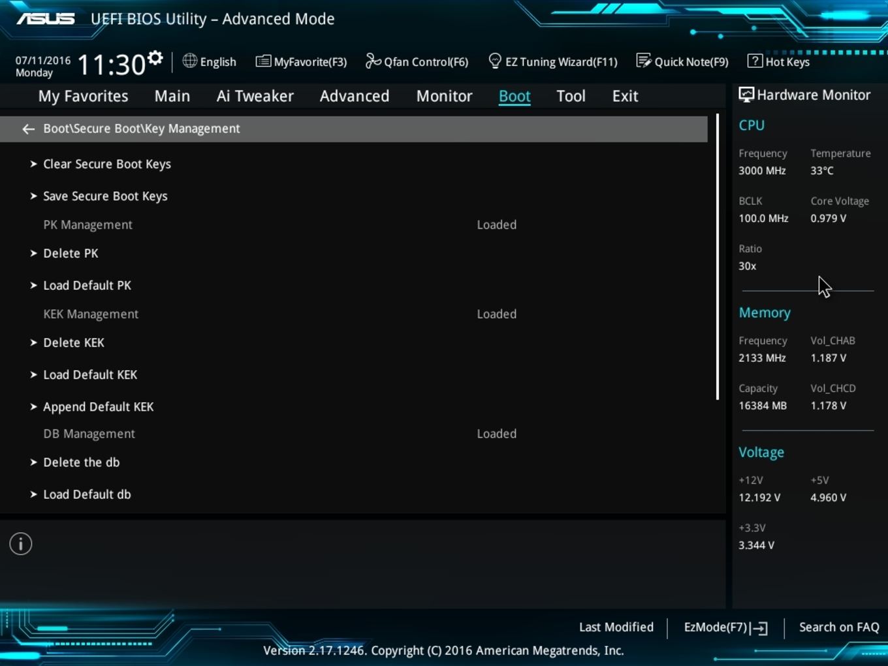The width and height of the screenshot is (888, 666).
Task: Open time settings gear icon beside the clock
Action: (x=155, y=58)
